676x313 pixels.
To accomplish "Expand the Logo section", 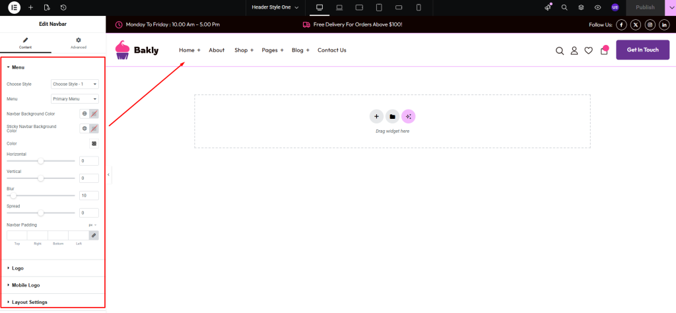I will 18,268.
